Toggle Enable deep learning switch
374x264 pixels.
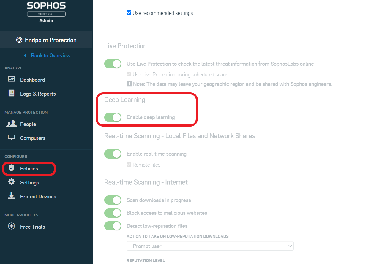[x=113, y=117]
